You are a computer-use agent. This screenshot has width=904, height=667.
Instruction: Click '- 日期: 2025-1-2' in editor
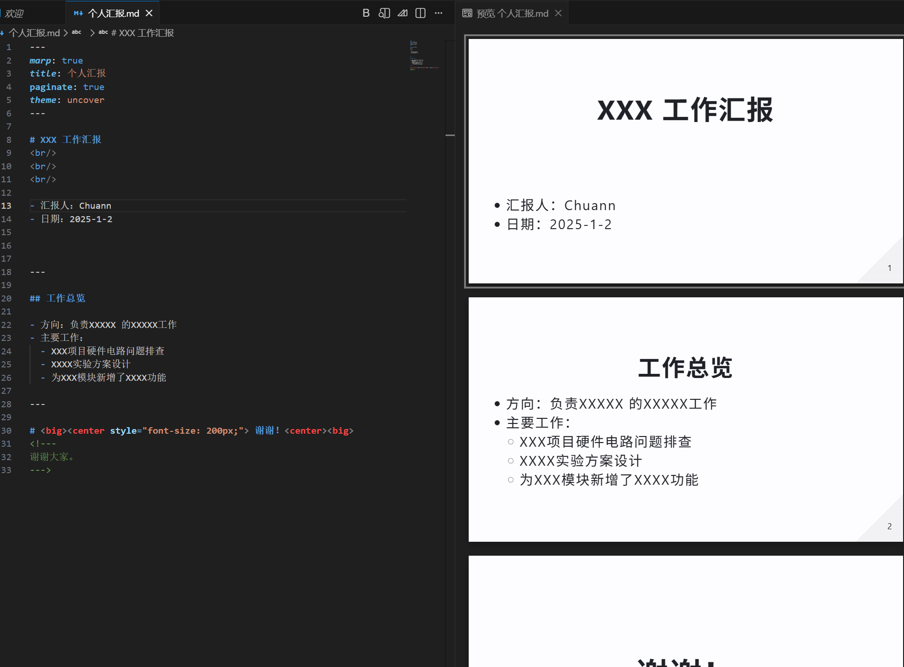pyautogui.click(x=71, y=219)
